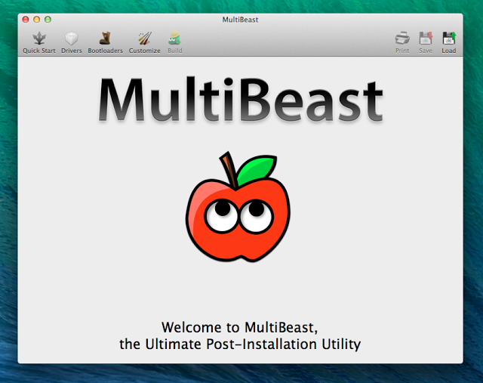Click the Print toolbar icon

[x=402, y=39]
